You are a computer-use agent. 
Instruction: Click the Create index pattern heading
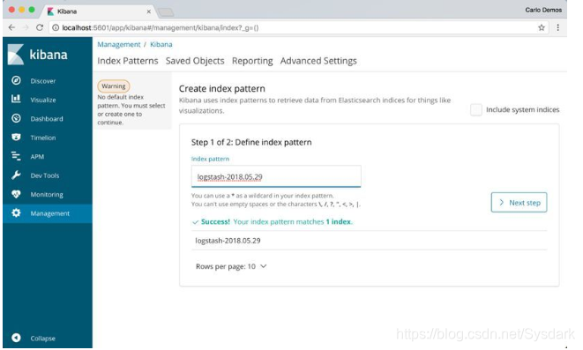[222, 89]
